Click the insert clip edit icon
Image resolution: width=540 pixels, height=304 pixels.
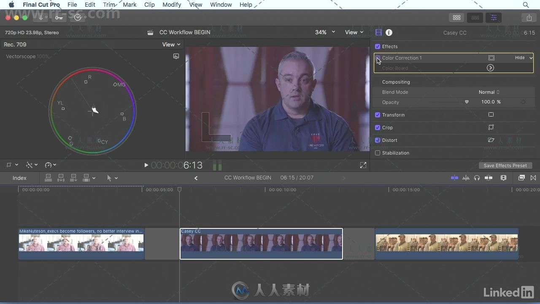[x=61, y=178]
